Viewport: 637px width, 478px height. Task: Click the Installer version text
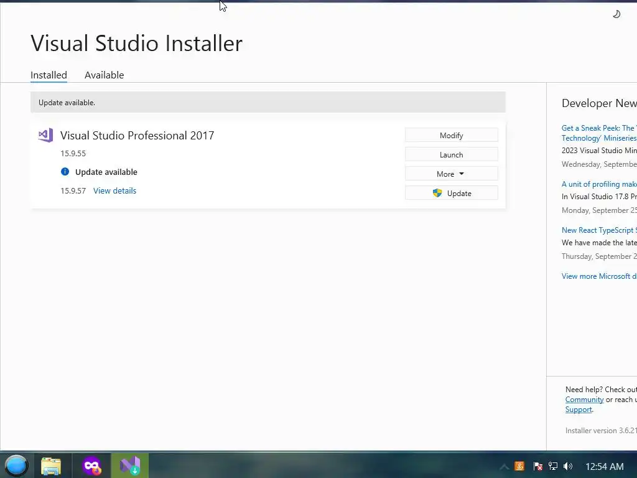coord(601,431)
